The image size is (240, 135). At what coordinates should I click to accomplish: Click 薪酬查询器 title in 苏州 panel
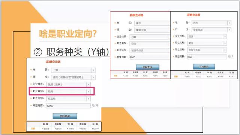[x=193, y=15]
